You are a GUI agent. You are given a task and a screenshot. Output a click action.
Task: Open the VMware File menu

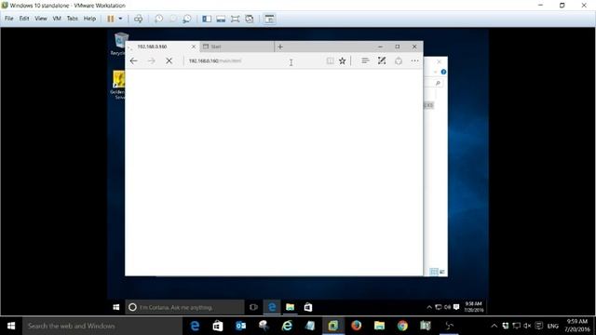point(8,19)
